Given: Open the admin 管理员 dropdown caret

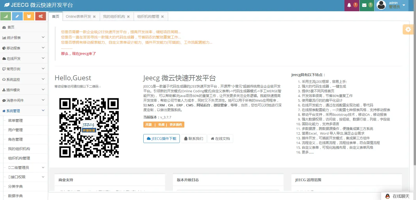Looking at the screenshot, I should [404, 5].
